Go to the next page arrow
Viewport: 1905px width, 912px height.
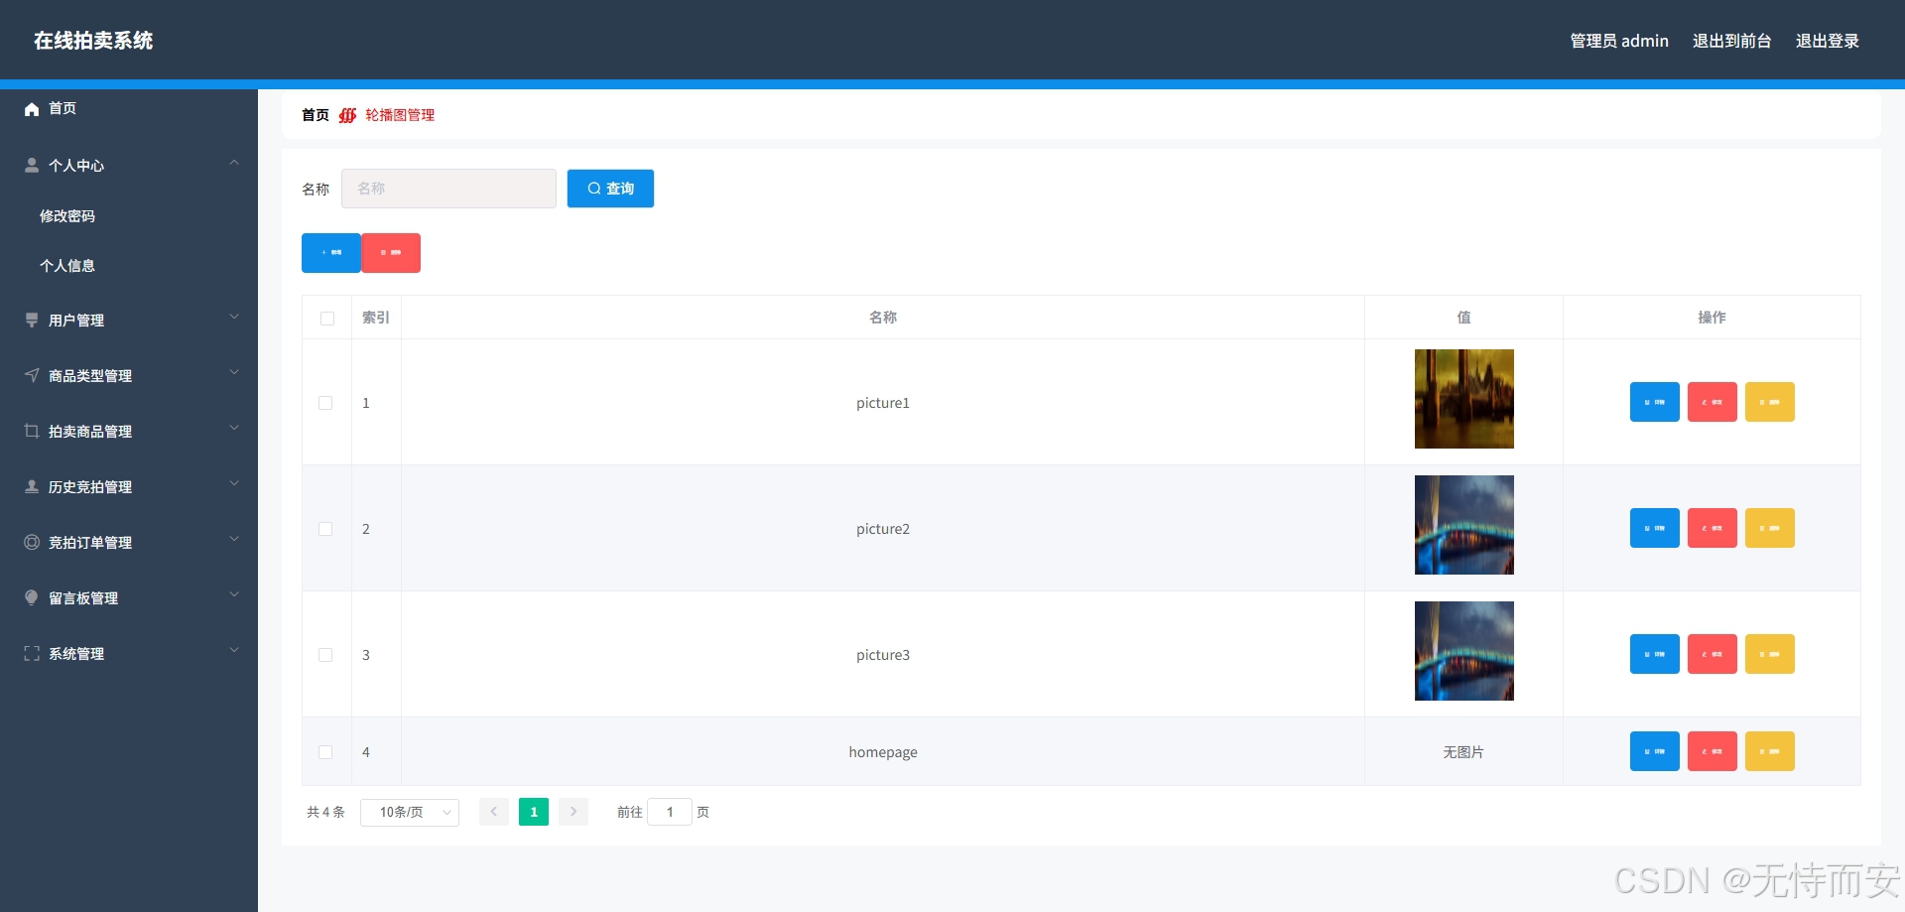(x=573, y=812)
